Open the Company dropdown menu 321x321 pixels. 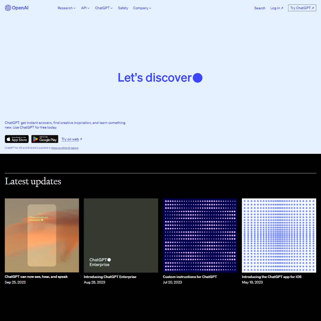[142, 8]
